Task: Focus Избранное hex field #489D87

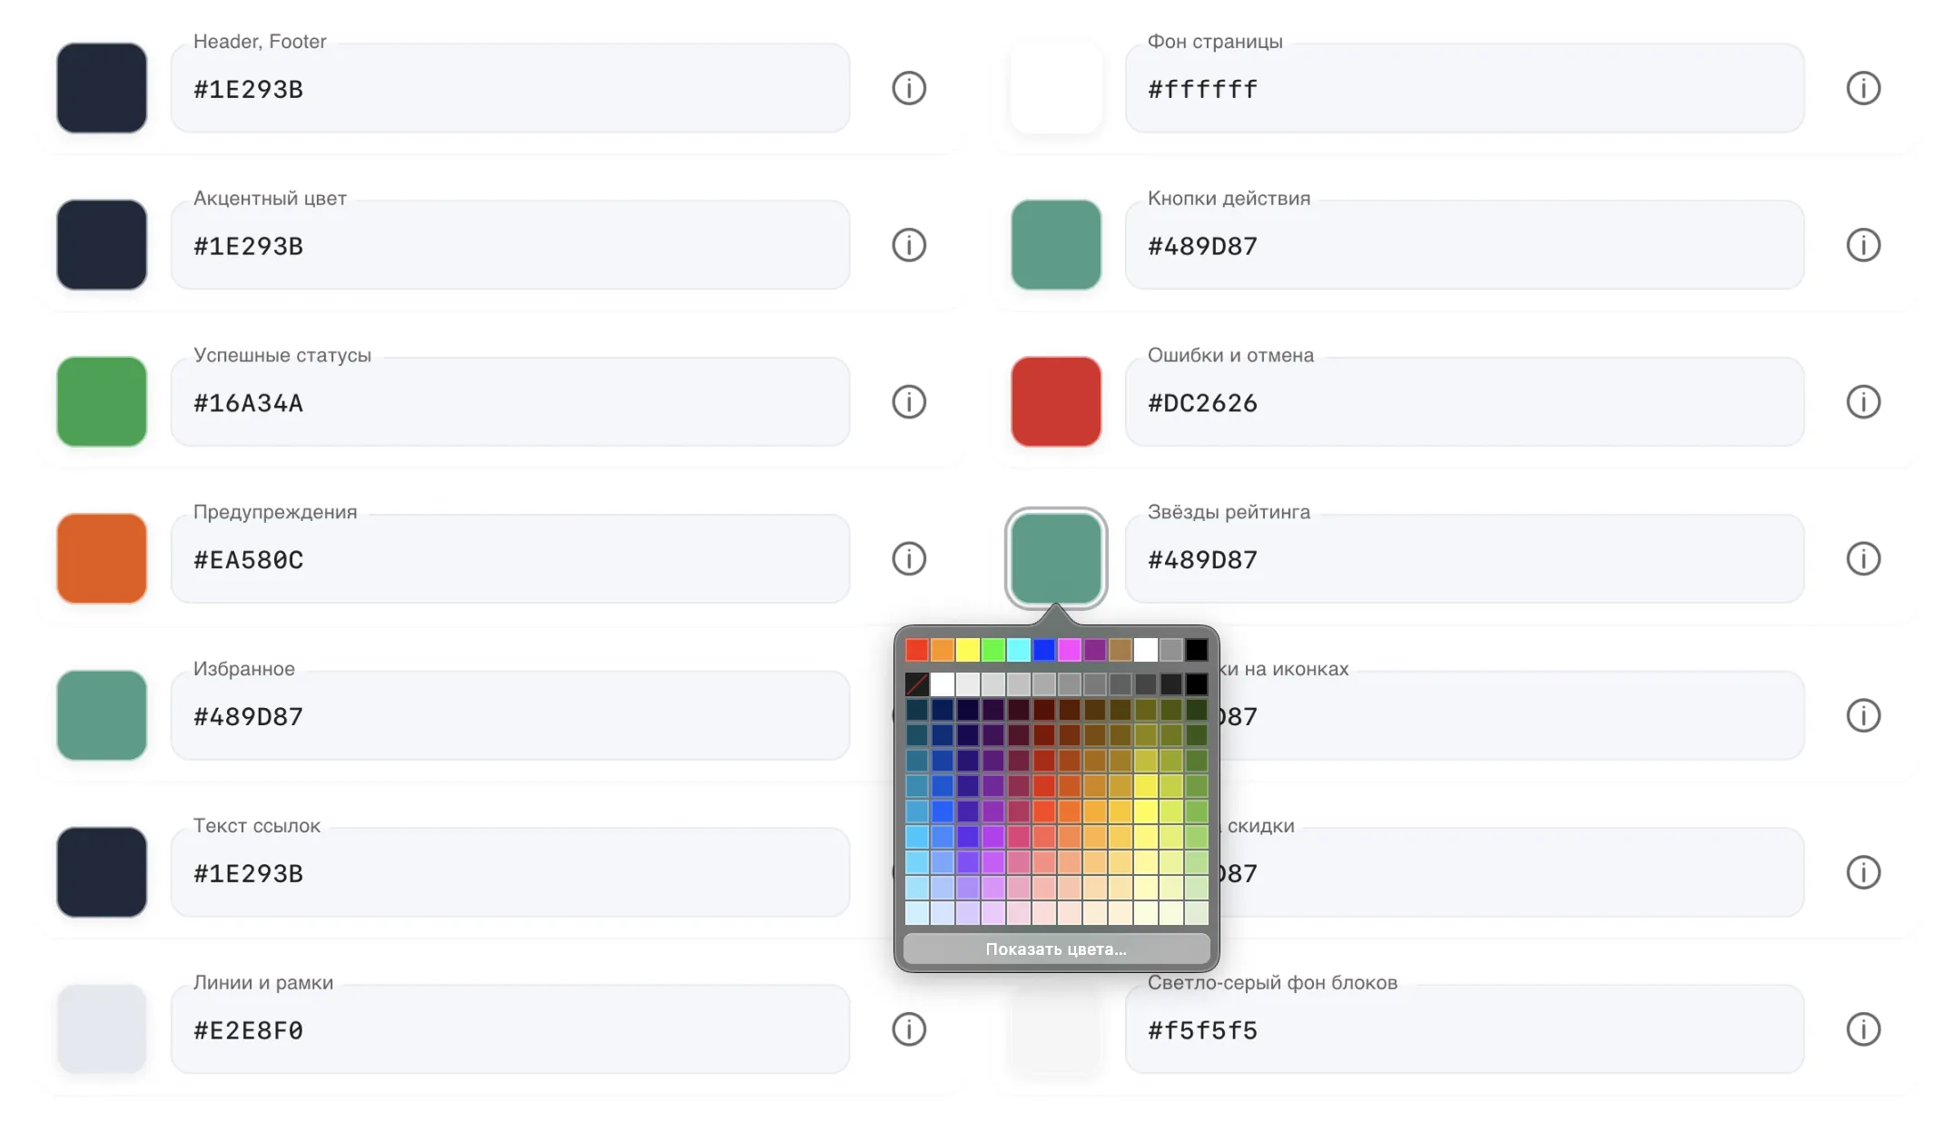Action: pyautogui.click(x=510, y=715)
